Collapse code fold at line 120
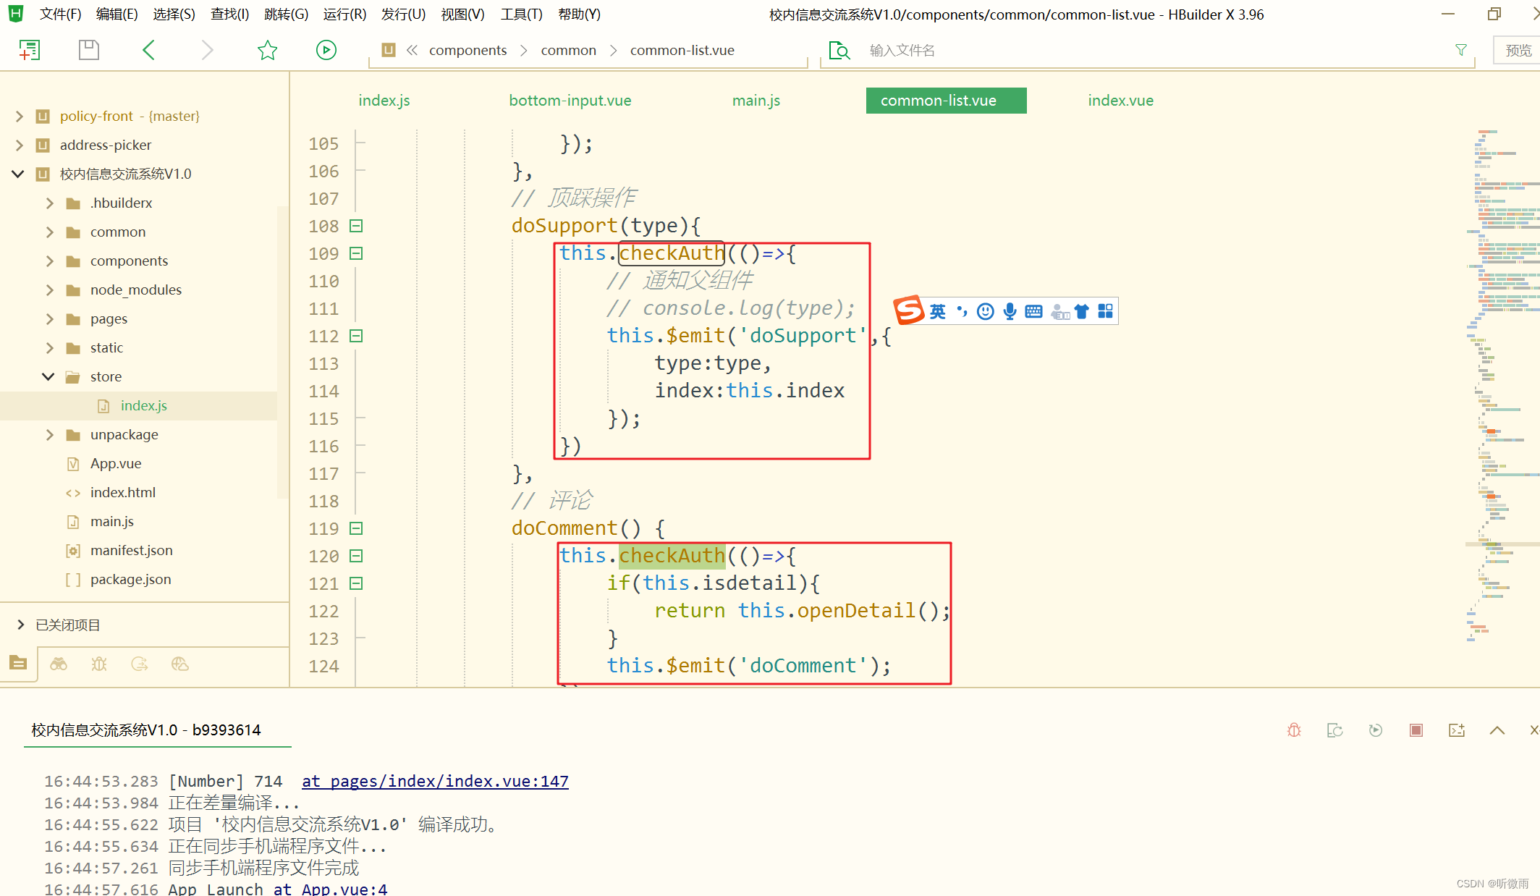Screen dimensions: 1540x896 [356, 556]
